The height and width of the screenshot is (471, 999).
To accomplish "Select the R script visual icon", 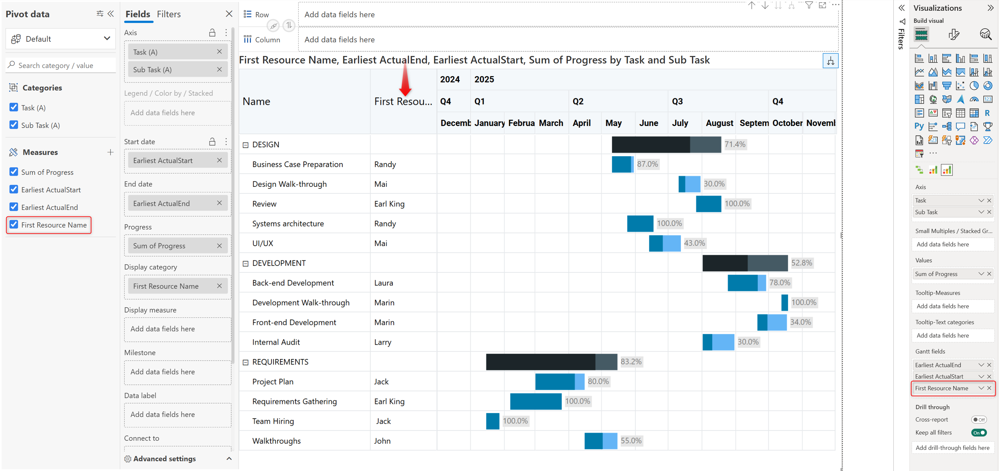I will 987,113.
